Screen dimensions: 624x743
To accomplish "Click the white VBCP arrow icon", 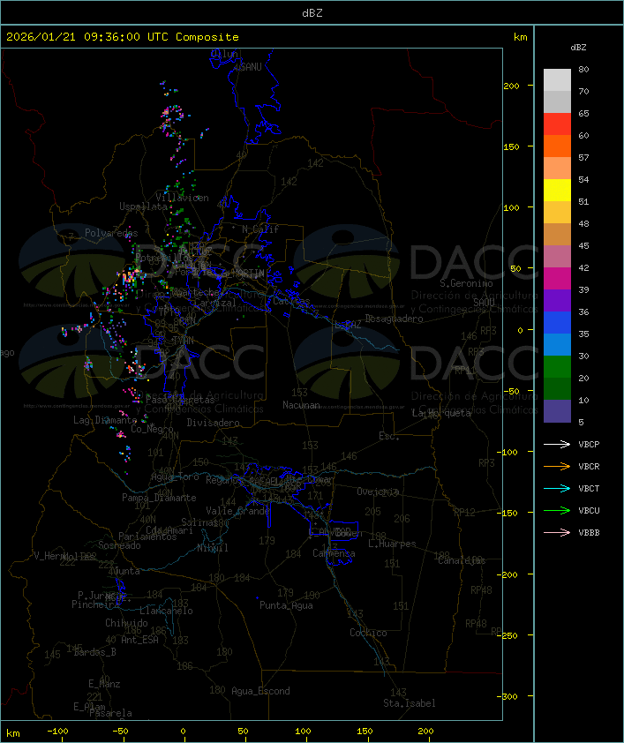I will (557, 444).
